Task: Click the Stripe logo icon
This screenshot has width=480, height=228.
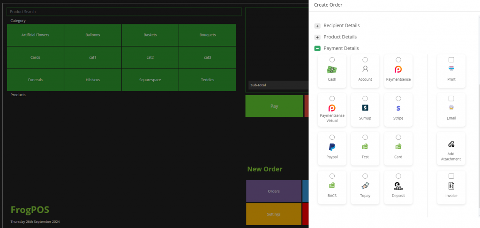Action: point(398,108)
